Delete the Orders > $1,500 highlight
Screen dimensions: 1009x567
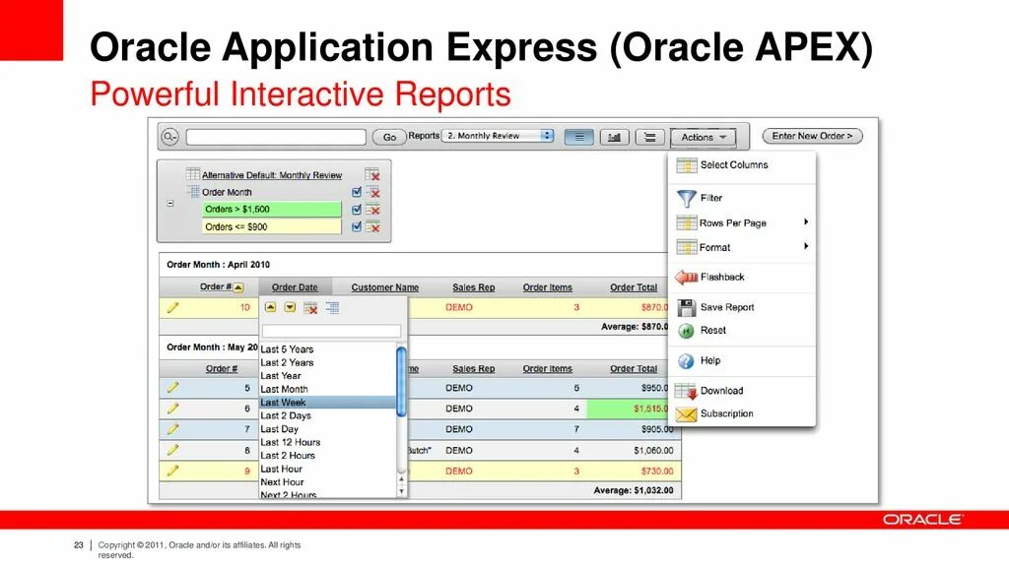pos(372,209)
